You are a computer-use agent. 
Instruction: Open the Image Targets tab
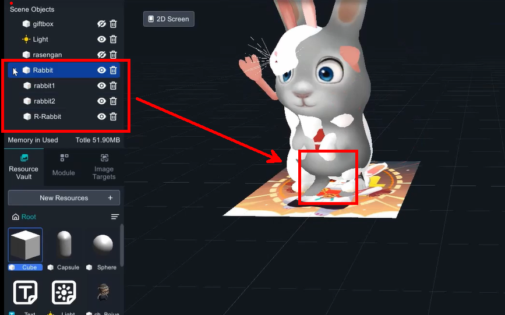pyautogui.click(x=104, y=167)
